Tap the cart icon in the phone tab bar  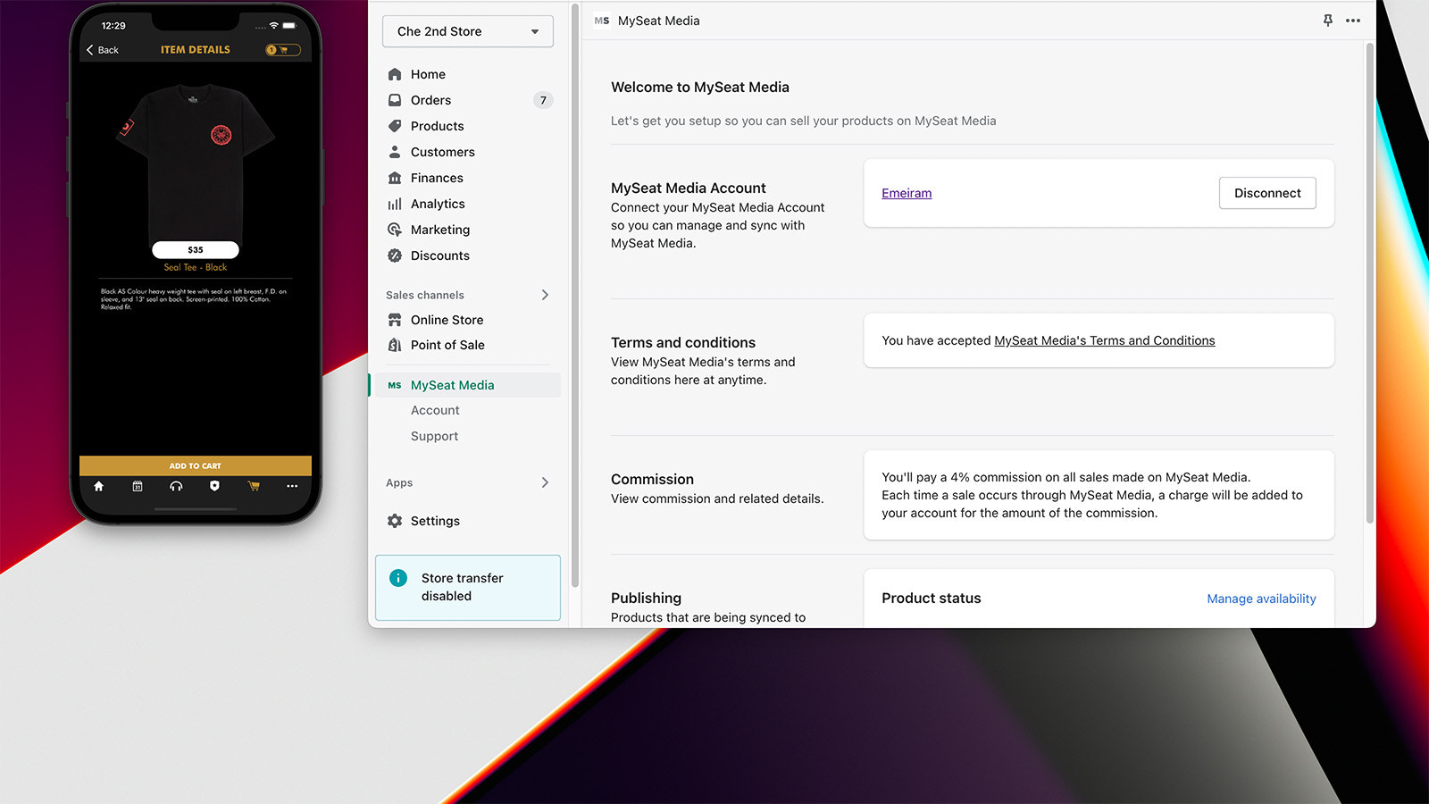[254, 486]
